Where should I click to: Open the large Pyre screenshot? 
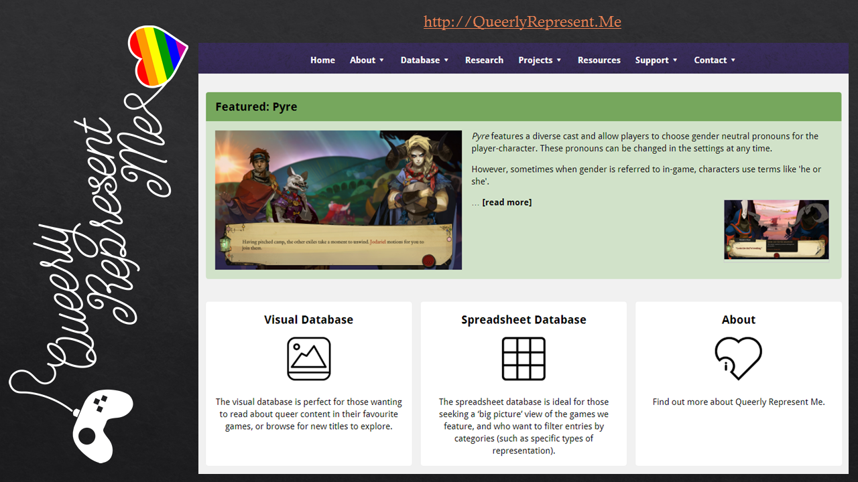pyautogui.click(x=339, y=200)
